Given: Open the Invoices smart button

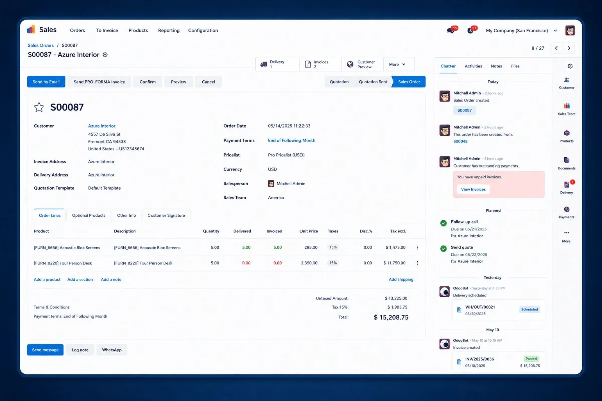Looking at the screenshot, I should [x=321, y=64].
